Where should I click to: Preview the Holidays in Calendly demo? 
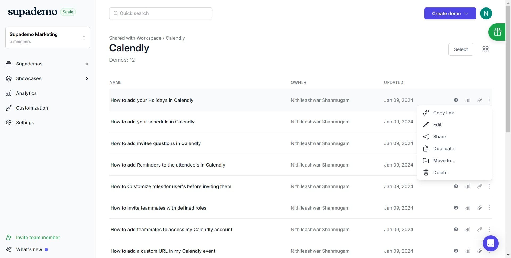pyautogui.click(x=456, y=100)
